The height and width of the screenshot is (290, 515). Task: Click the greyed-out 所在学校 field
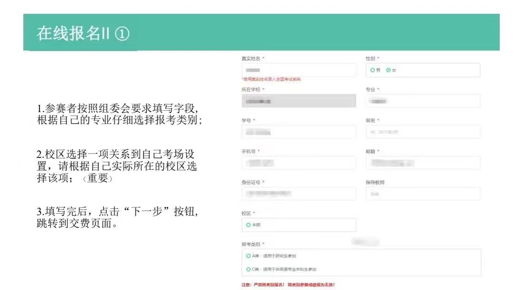[x=299, y=101]
